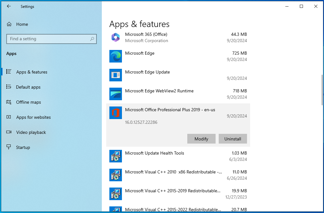Image resolution: width=324 pixels, height=213 pixels.
Task: Click the Microsoft Edge app icon
Action: point(116,56)
